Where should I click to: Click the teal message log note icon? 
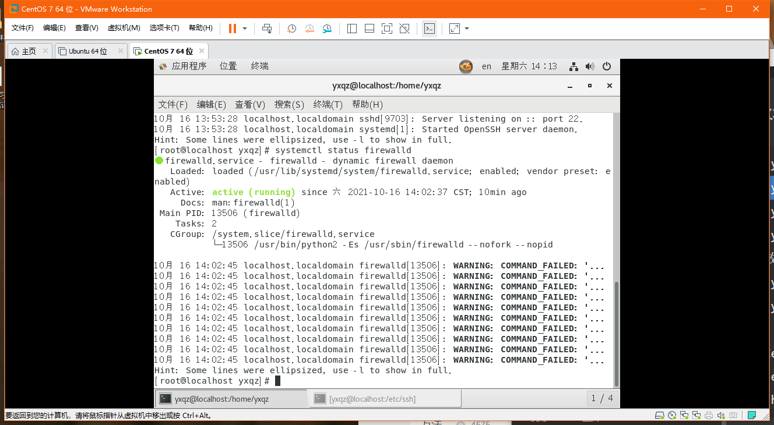pos(752,416)
